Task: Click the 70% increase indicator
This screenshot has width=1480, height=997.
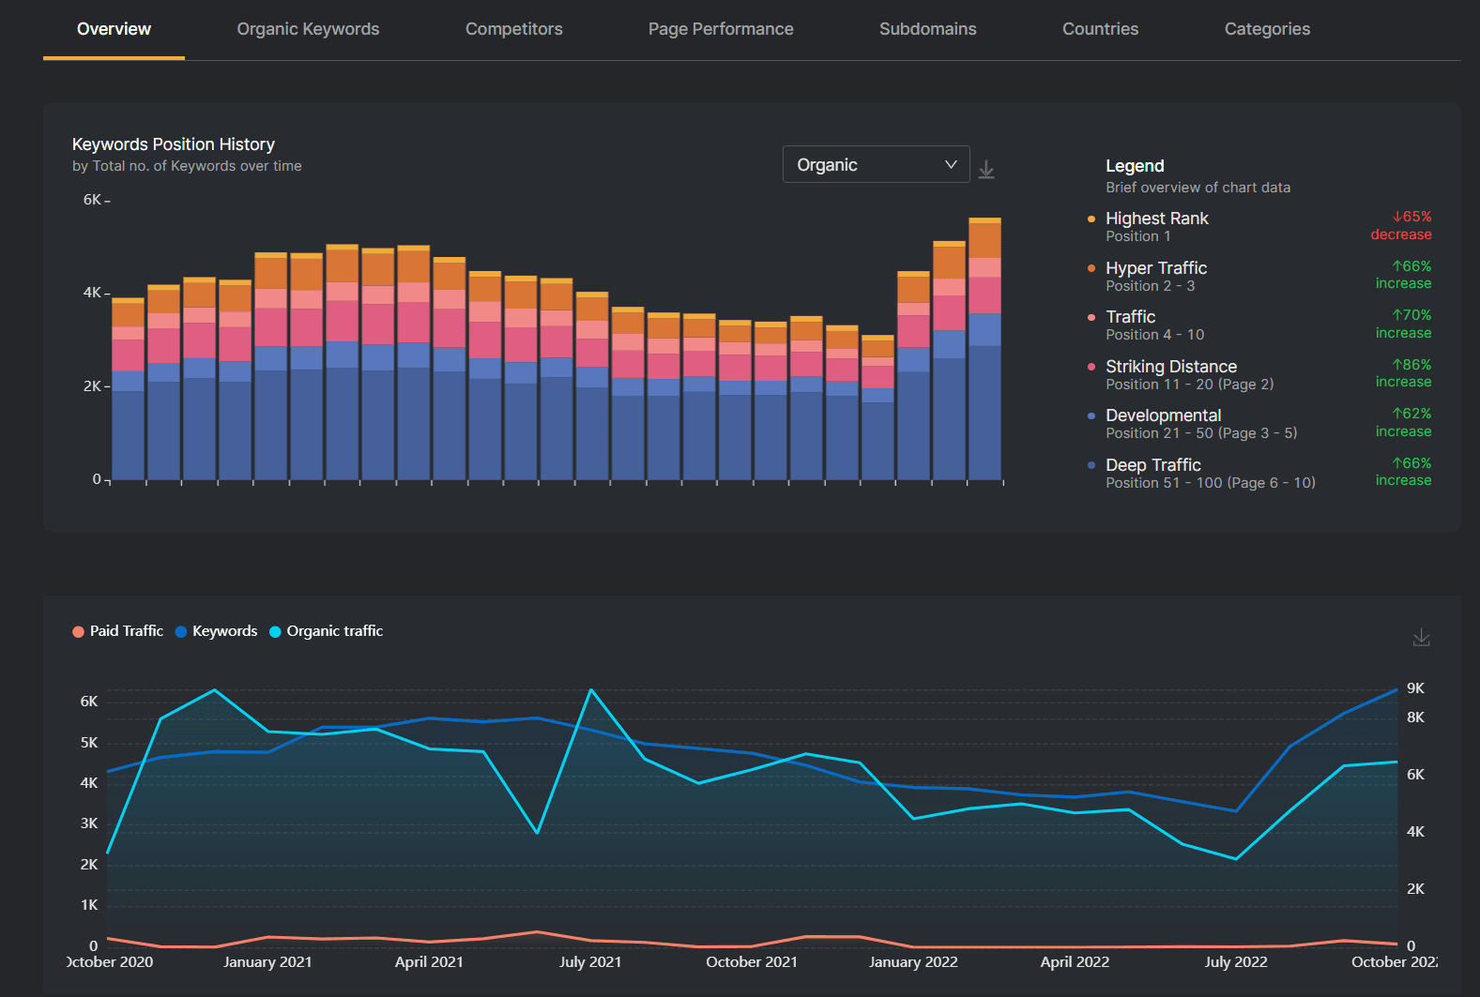Action: [1403, 324]
